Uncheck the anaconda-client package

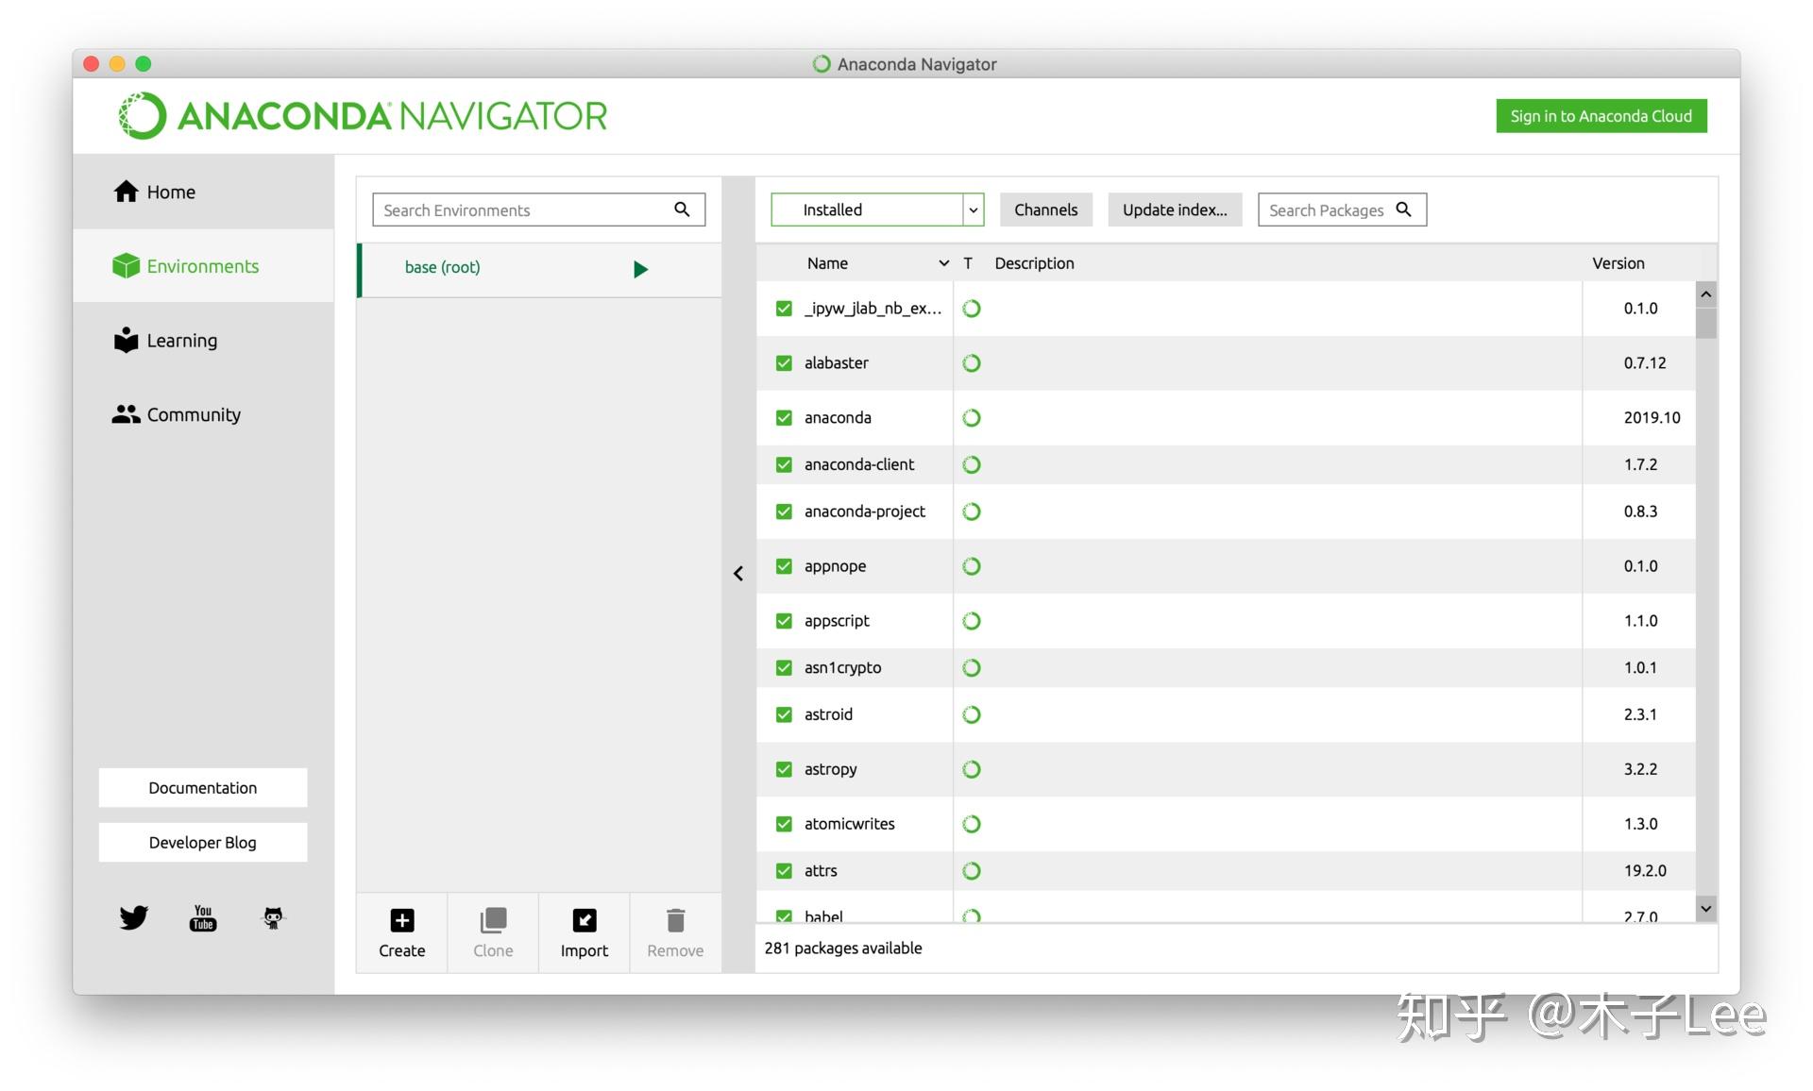784,463
